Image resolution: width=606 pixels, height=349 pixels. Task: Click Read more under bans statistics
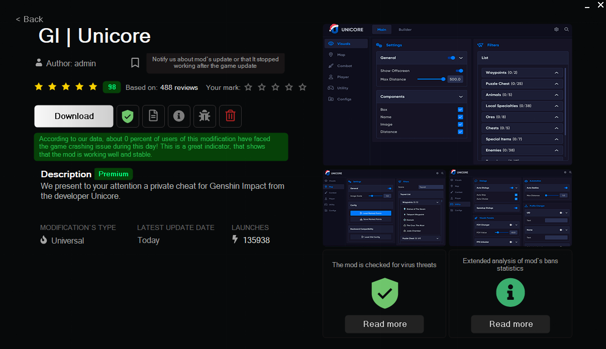[x=511, y=324]
